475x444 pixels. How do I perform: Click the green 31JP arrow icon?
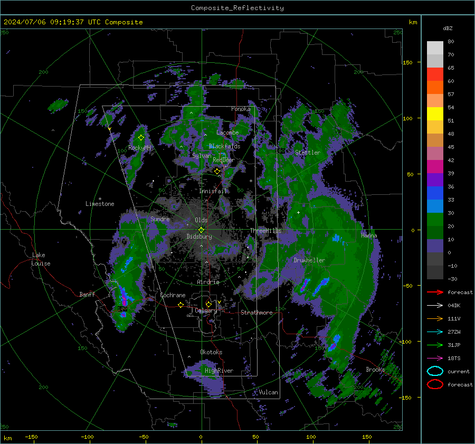pos(435,345)
